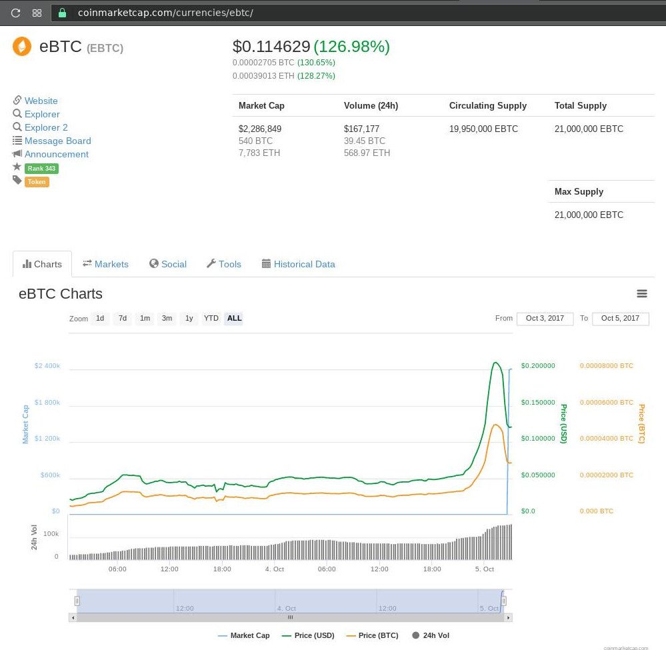Click the navigator horizontal scrollbar thumb
This screenshot has height=650, width=666.
291,618
